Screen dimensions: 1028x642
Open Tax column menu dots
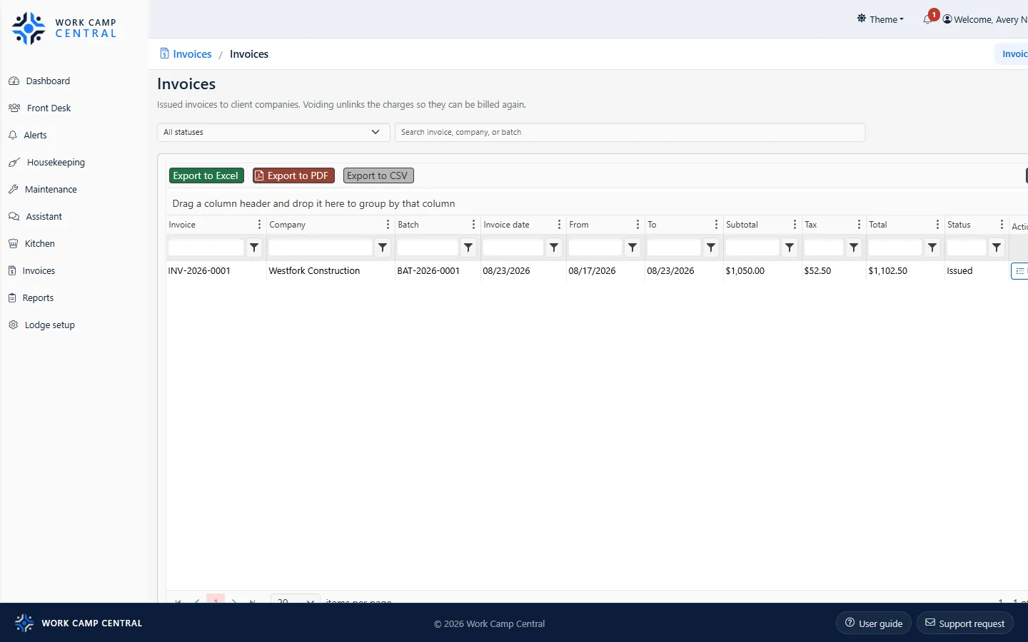coord(859,225)
